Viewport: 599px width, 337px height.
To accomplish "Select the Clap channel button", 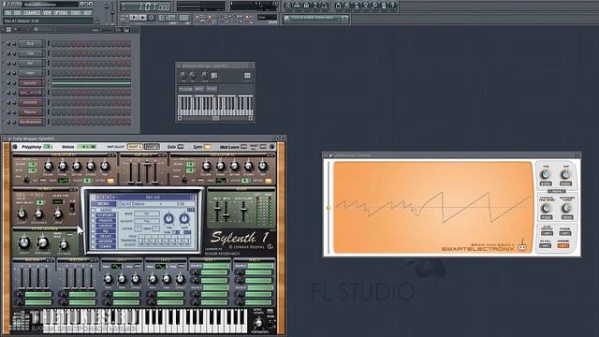I will (31, 53).
